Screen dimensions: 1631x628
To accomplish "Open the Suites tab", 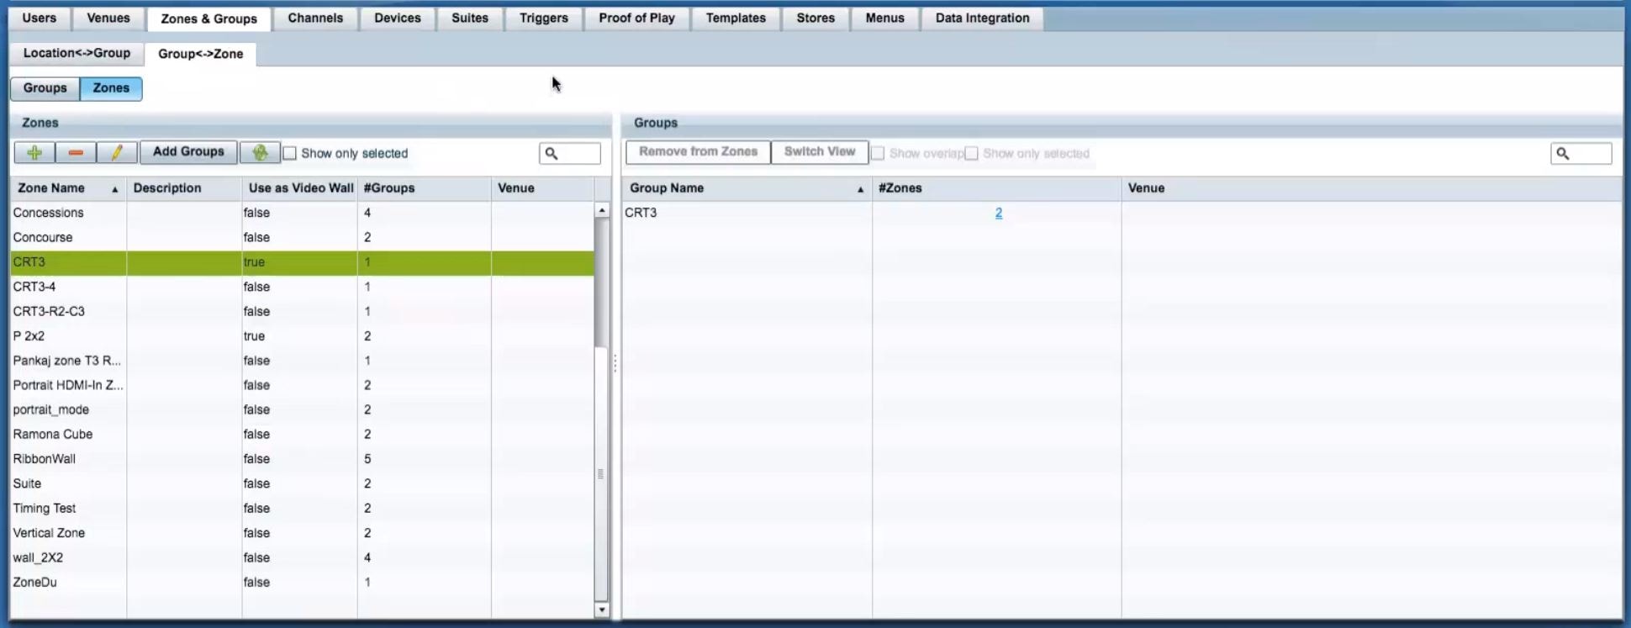I will (x=470, y=18).
